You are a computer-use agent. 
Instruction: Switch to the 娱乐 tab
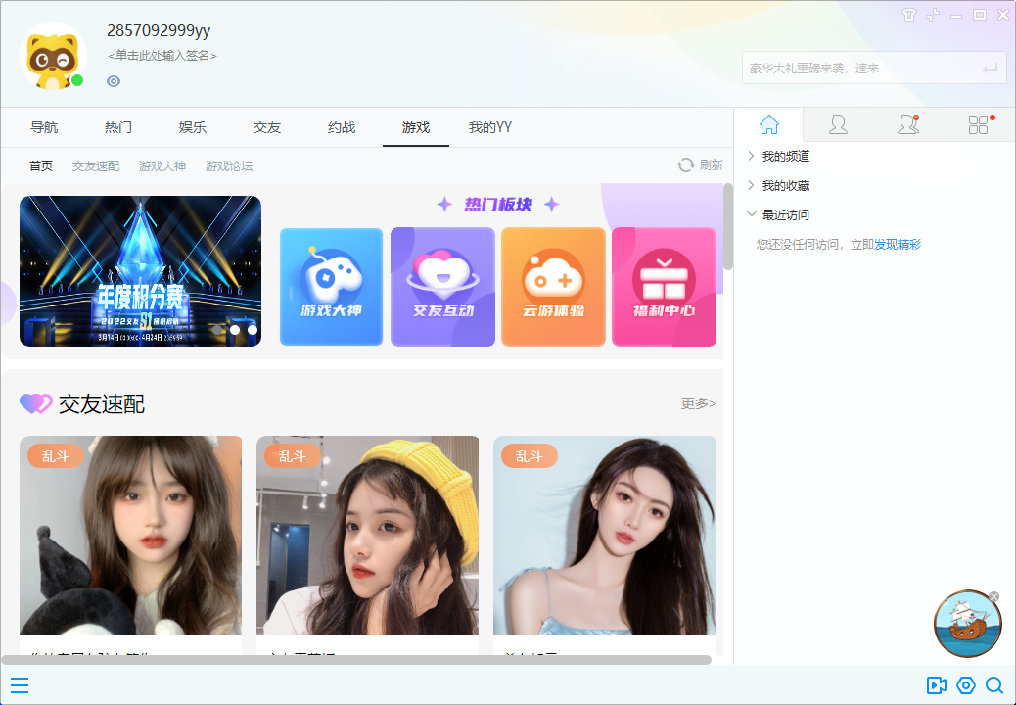(x=191, y=127)
